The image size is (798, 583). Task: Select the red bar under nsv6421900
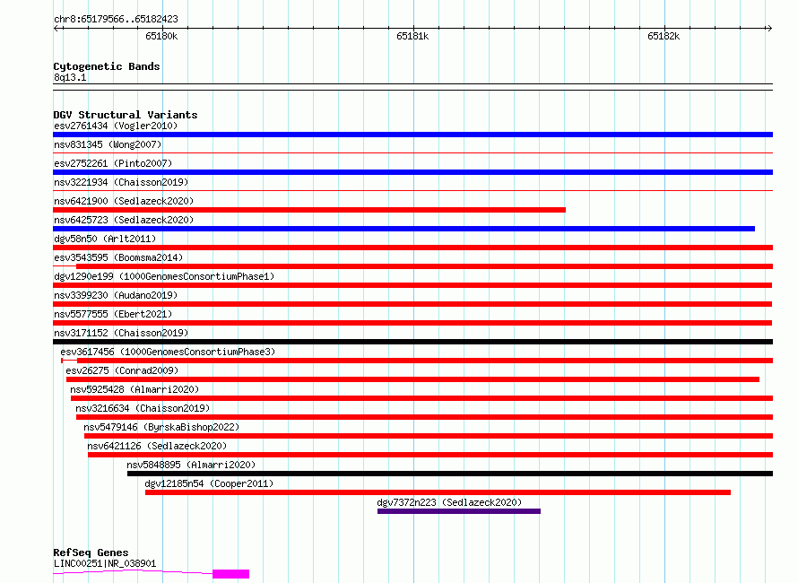click(309, 210)
